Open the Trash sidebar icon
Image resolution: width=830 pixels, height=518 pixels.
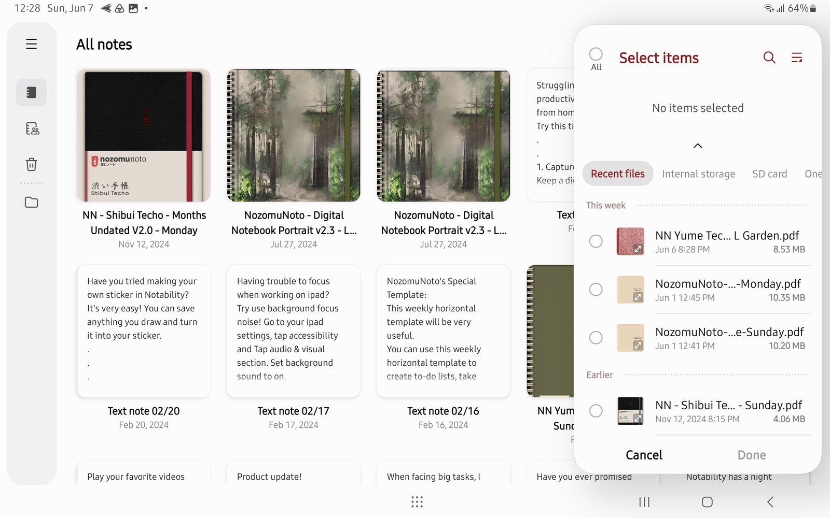tap(31, 164)
